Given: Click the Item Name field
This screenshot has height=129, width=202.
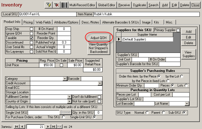Looking at the screenshot, I should (146, 14).
